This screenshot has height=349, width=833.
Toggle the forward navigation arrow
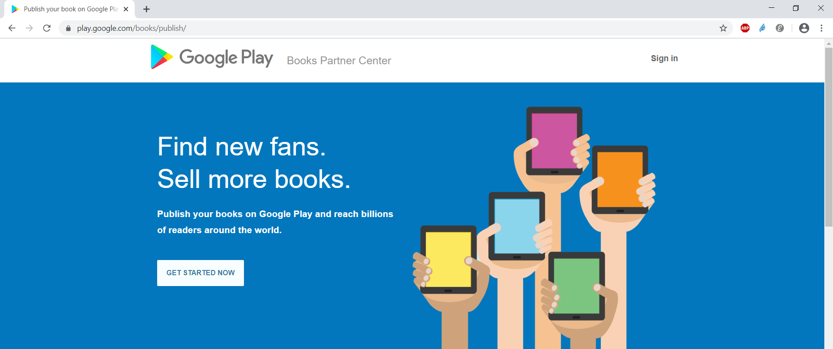[x=29, y=28]
